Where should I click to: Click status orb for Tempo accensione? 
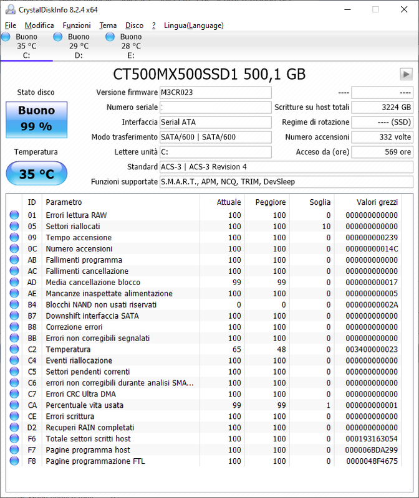[x=14, y=237]
